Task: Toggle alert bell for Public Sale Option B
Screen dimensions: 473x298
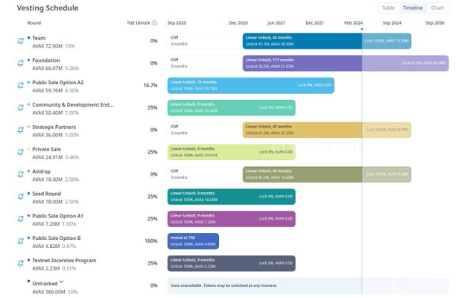Action: coord(20,242)
